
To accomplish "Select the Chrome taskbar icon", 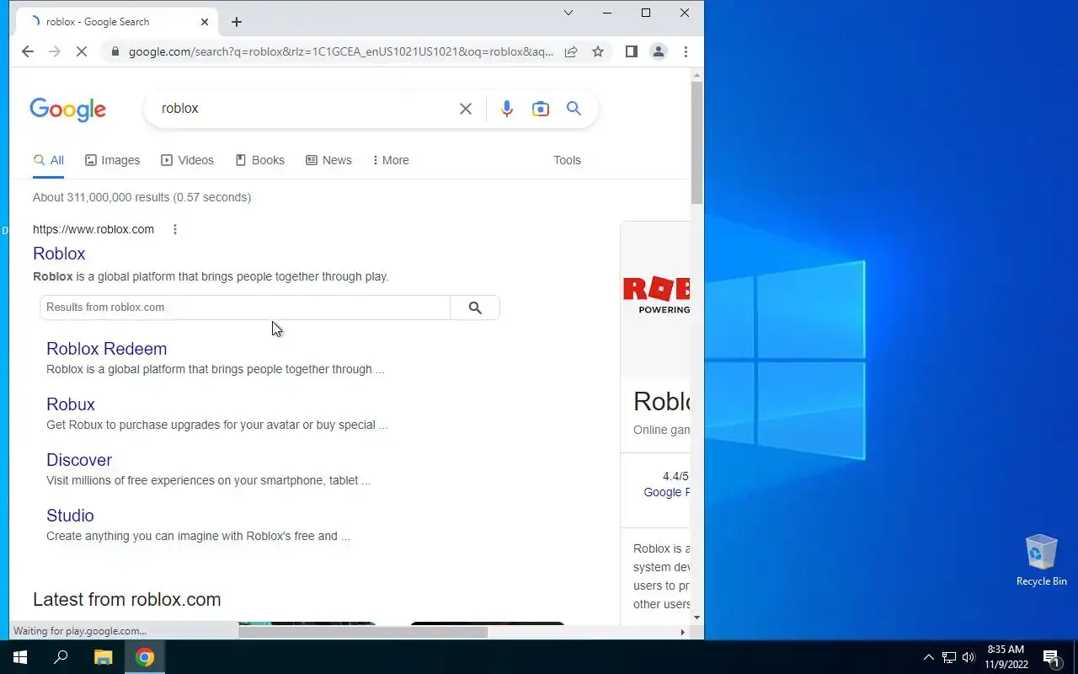I will (145, 657).
